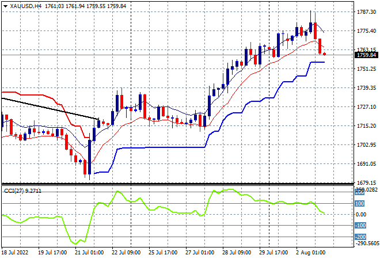Click the 29 Jul 17:00 time label
This screenshot has height=259, width=380.
pos(273,253)
